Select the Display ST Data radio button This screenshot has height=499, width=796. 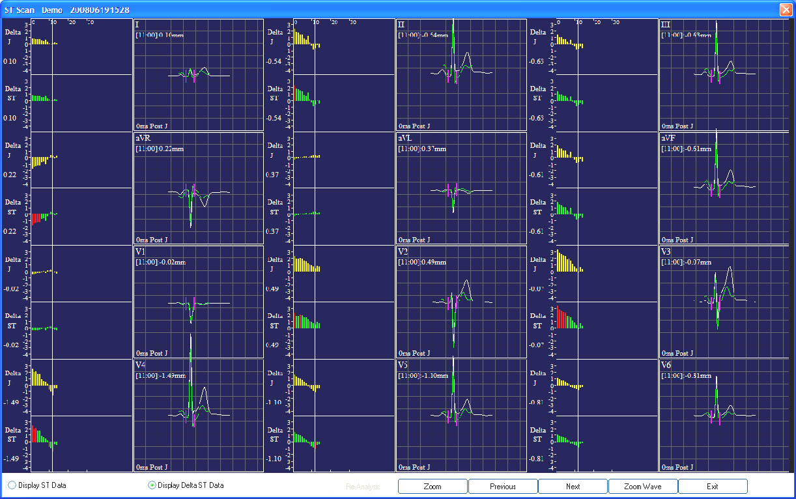12,485
